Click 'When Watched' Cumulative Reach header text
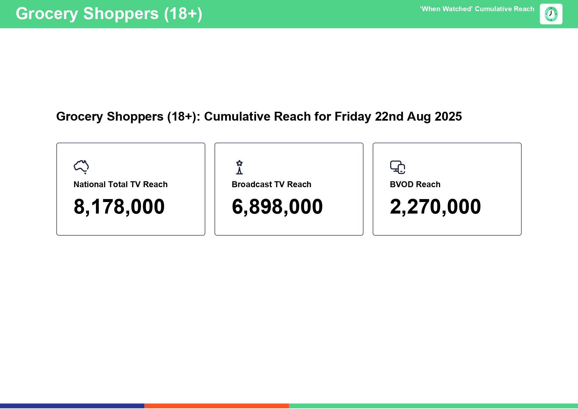 pos(477,9)
